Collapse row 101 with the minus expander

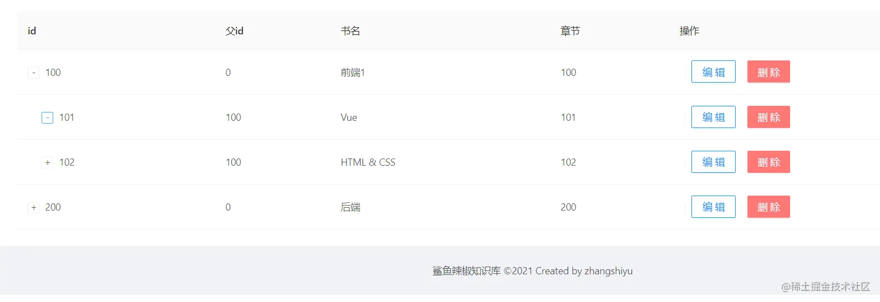tap(47, 117)
